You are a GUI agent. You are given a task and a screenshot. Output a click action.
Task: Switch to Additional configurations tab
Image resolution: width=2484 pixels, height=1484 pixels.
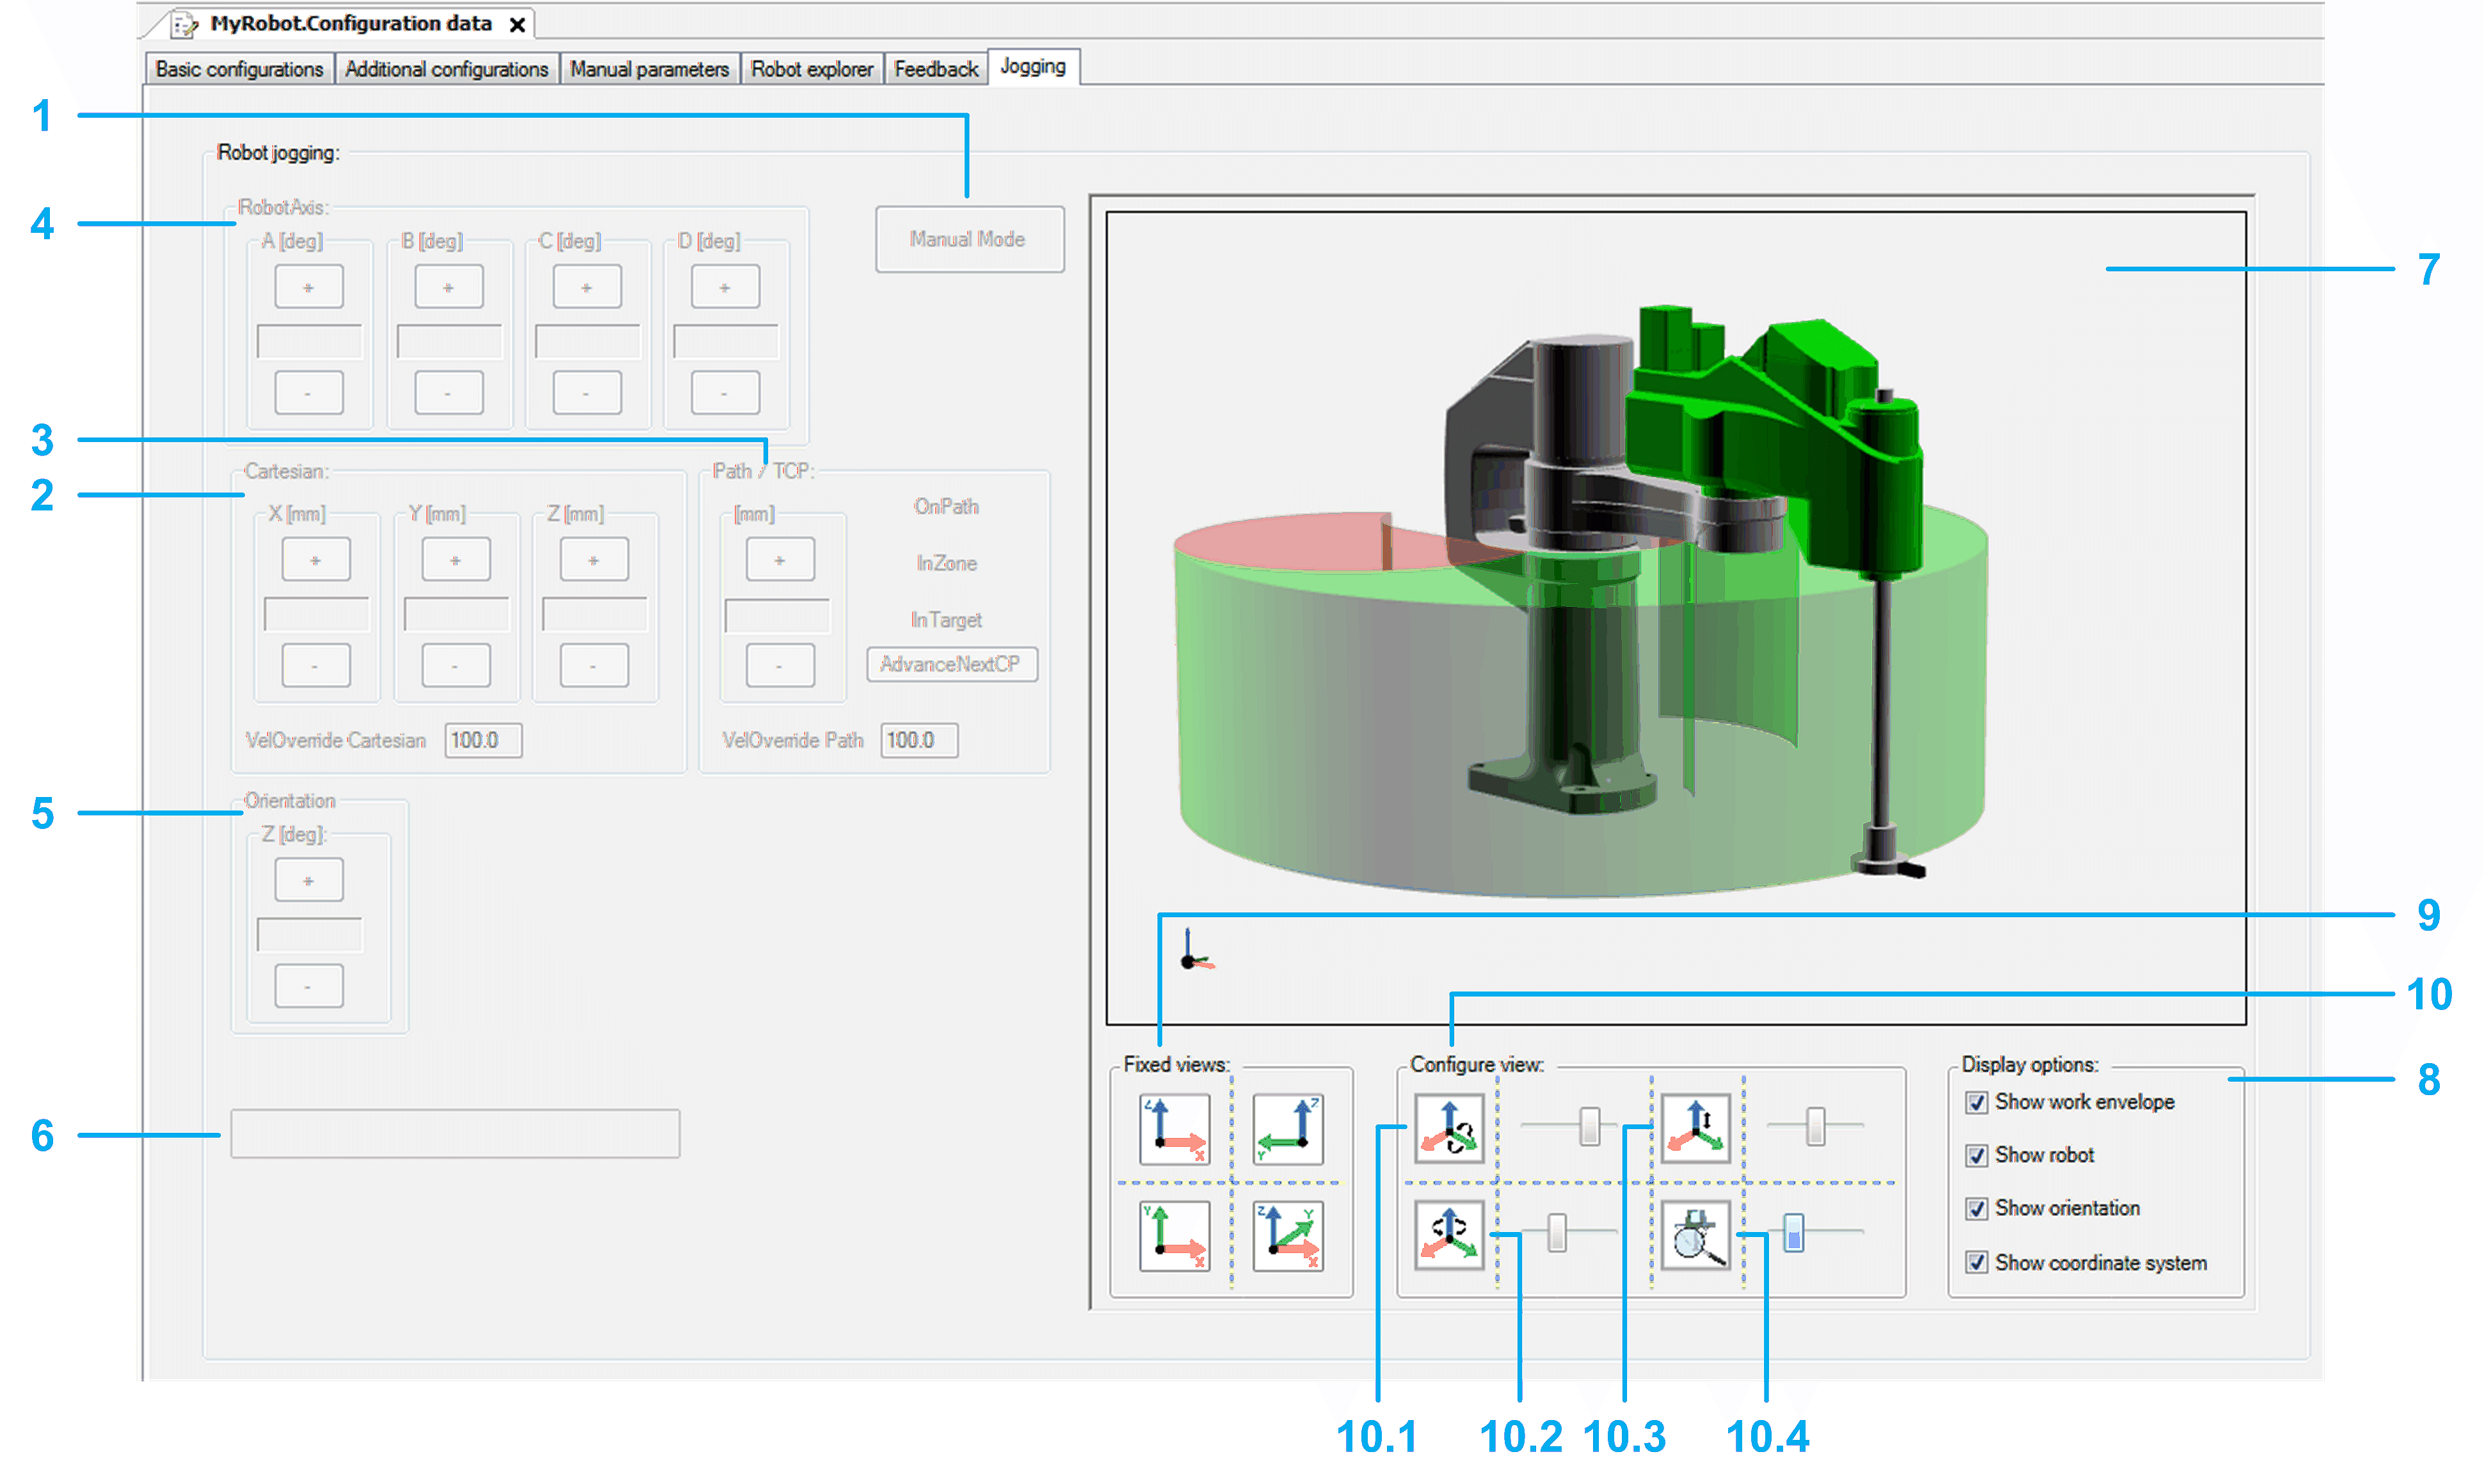click(447, 69)
